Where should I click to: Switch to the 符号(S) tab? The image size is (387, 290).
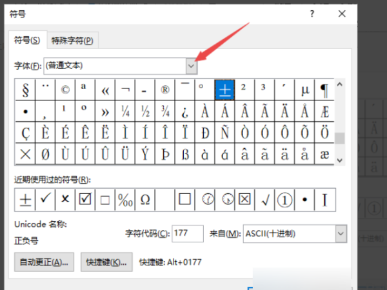click(27, 40)
